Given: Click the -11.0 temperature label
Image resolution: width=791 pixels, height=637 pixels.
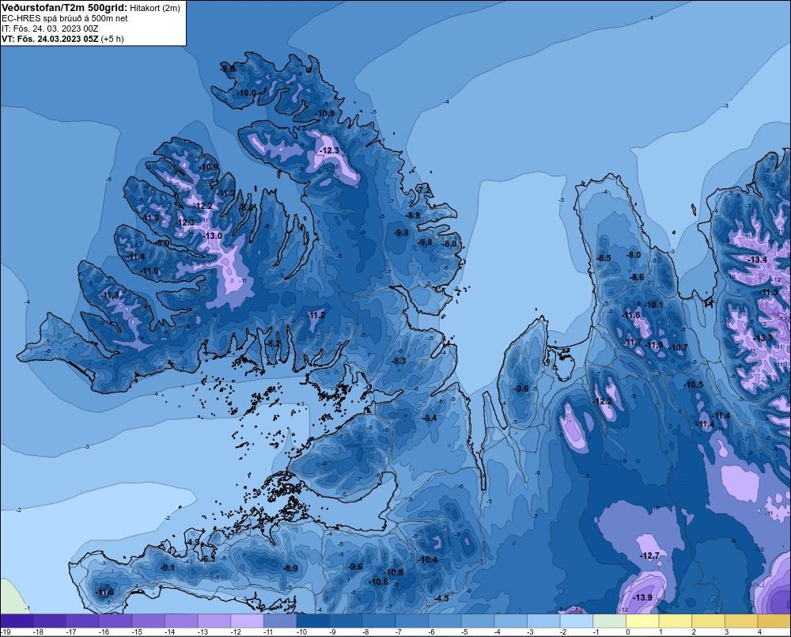Looking at the screenshot, I should 149,271.
